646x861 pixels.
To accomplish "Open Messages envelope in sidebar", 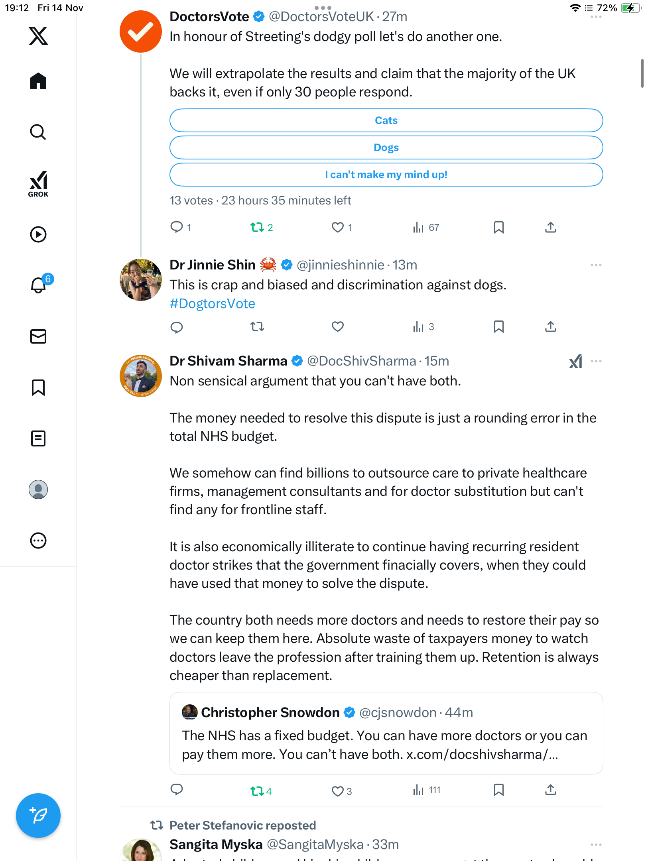I will tap(38, 336).
